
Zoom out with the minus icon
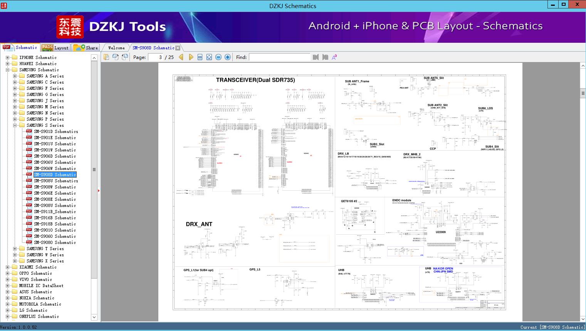coord(218,57)
